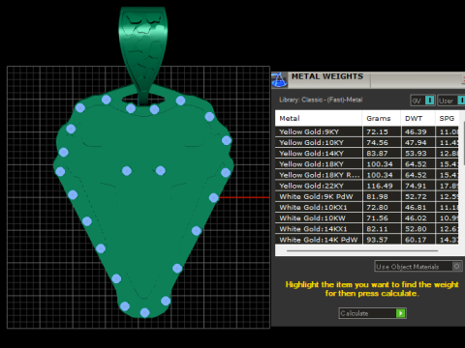Select the White Gold:10KW row

(x=366, y=217)
